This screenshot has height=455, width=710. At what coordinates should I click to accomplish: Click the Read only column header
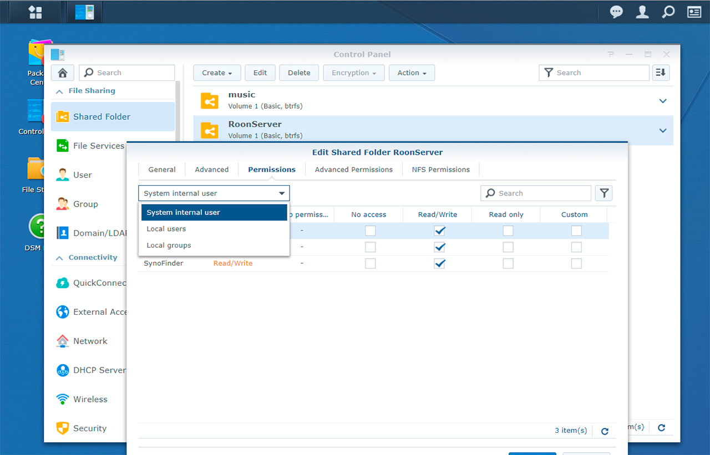(x=506, y=214)
